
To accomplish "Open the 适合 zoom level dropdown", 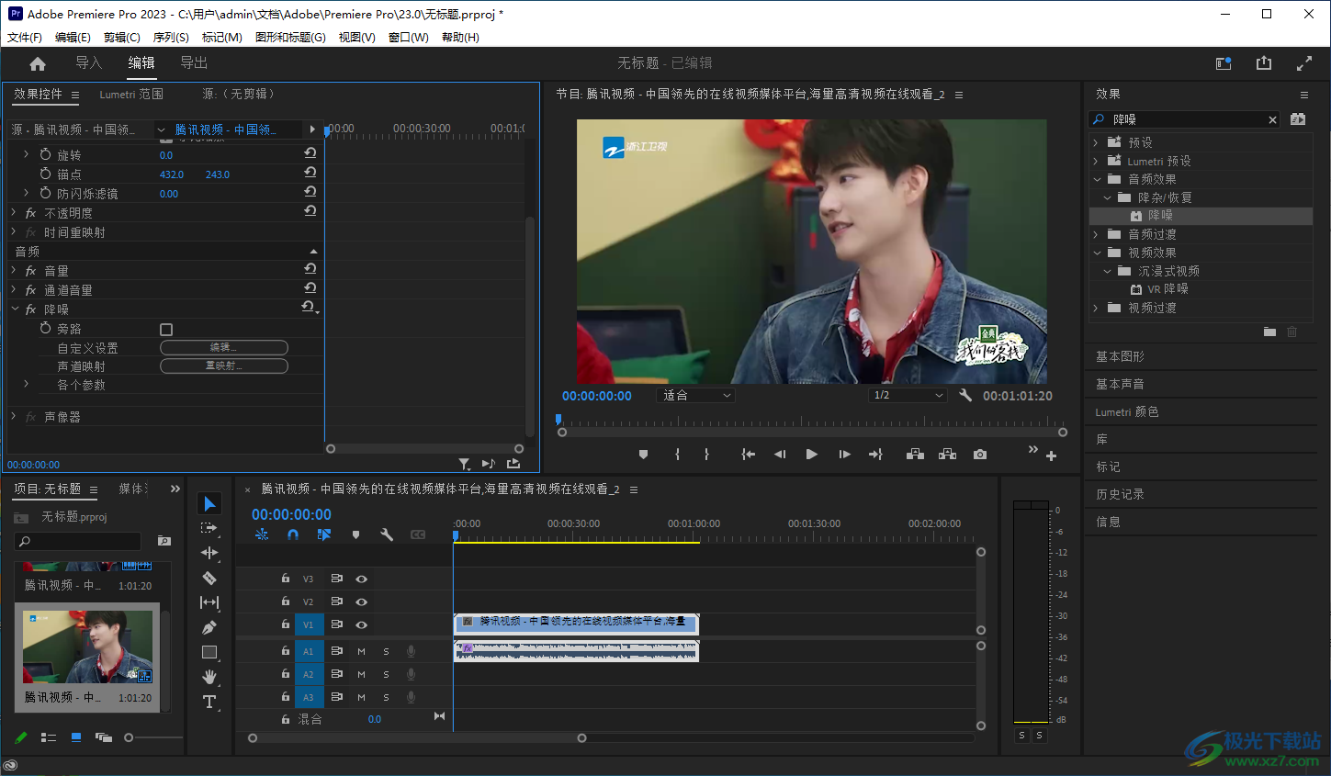I will [x=697, y=395].
